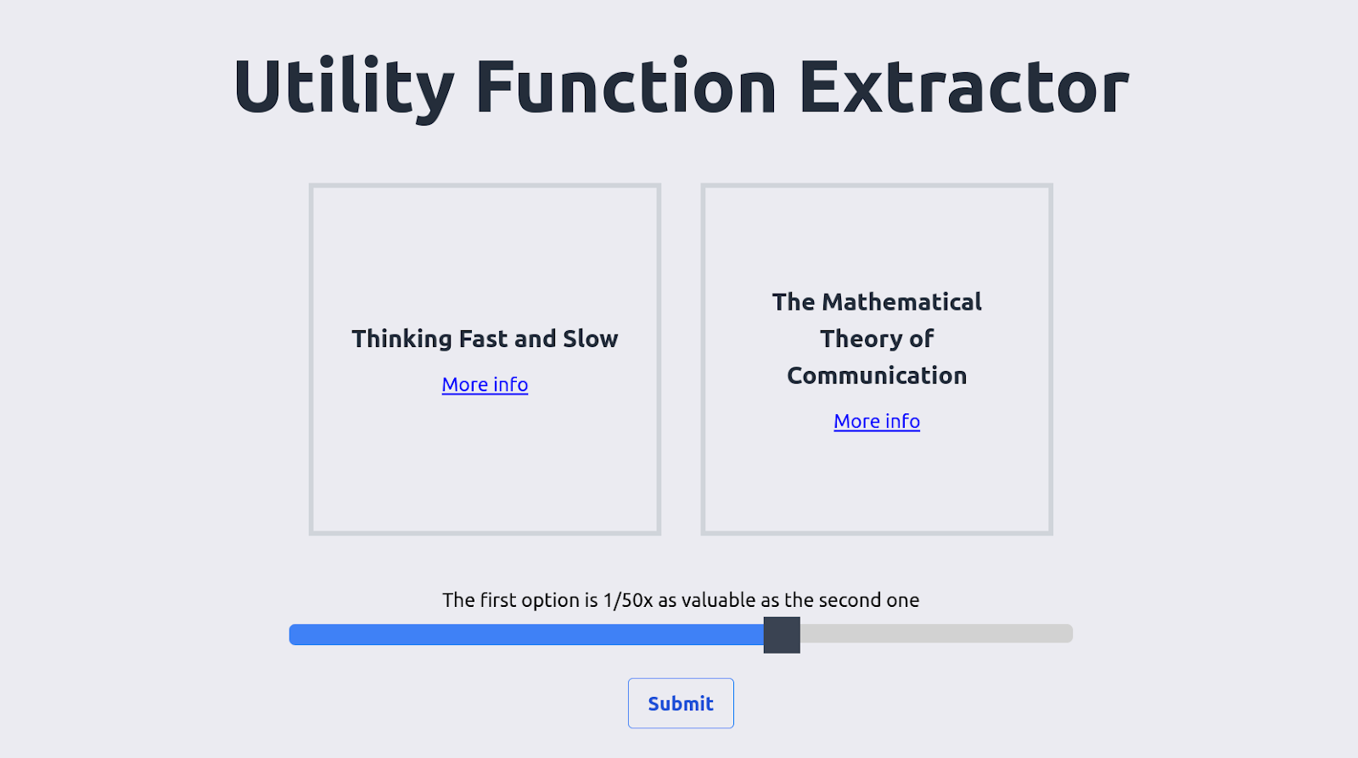Click empty space below the right card's More info link

pos(877,482)
